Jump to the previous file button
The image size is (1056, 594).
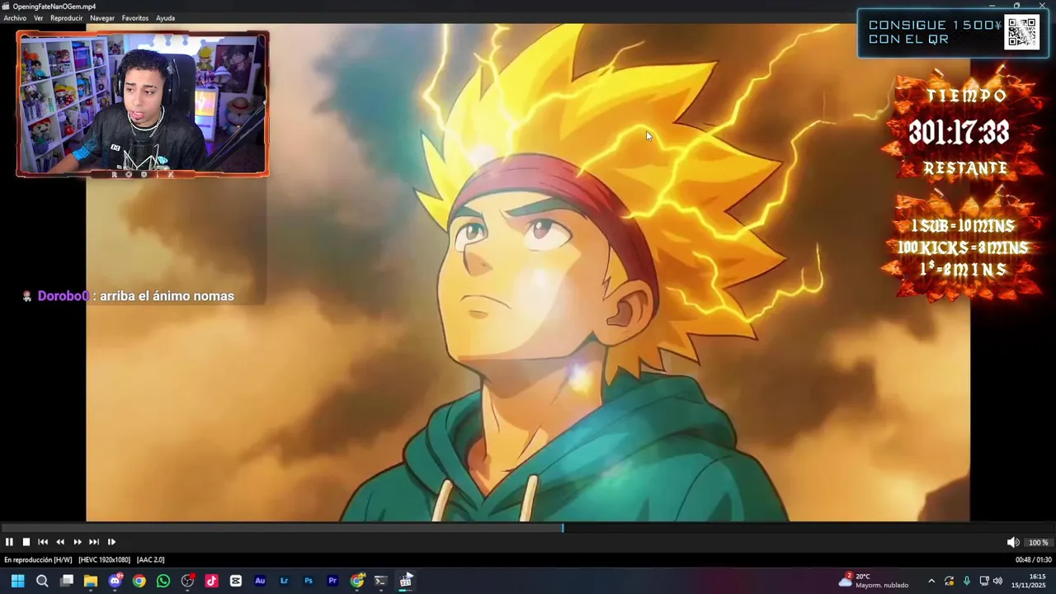43,542
